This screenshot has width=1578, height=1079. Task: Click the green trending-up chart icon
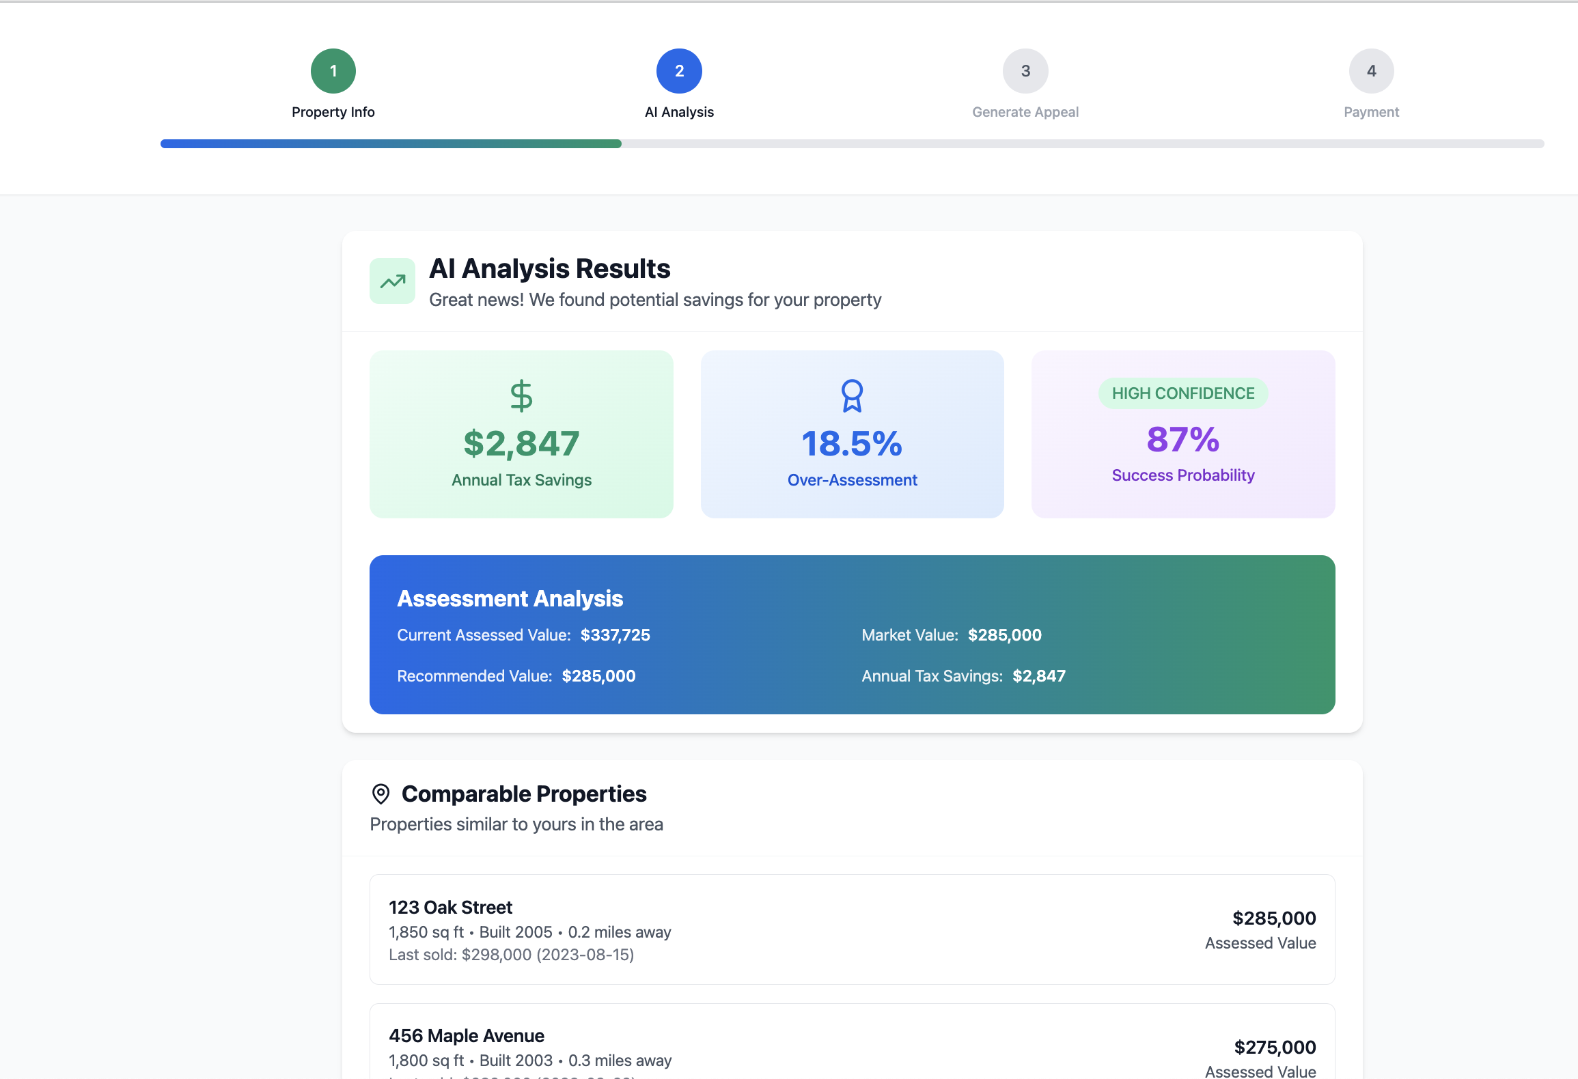pyautogui.click(x=392, y=281)
